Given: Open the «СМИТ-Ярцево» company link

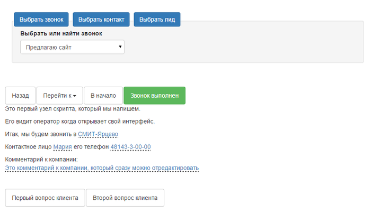Looking at the screenshot, I should point(98,134).
